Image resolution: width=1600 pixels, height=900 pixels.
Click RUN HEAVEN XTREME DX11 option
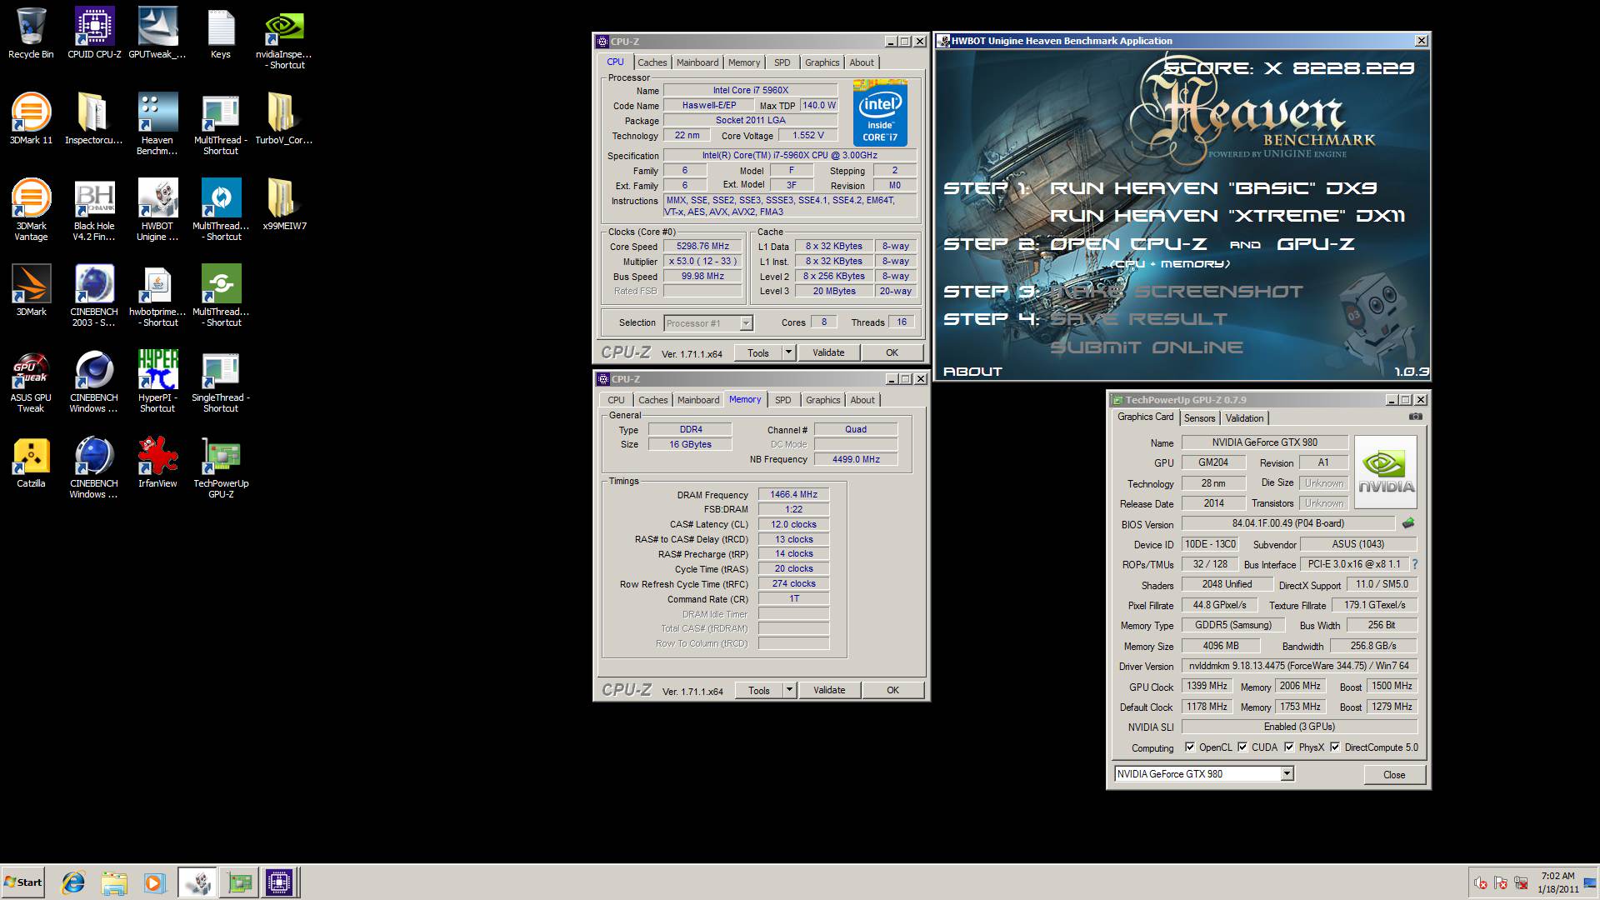1227,216
